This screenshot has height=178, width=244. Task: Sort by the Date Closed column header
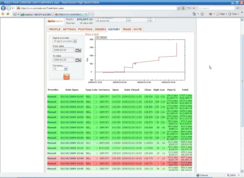(x=132, y=90)
